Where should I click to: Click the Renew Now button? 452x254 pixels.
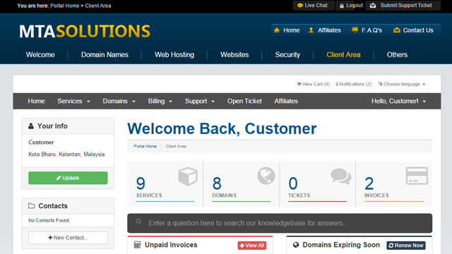406,246
